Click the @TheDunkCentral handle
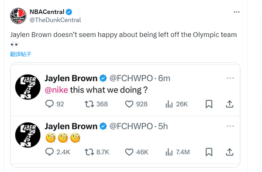Image resolution: width=262 pixels, height=172 pixels. 55,20
